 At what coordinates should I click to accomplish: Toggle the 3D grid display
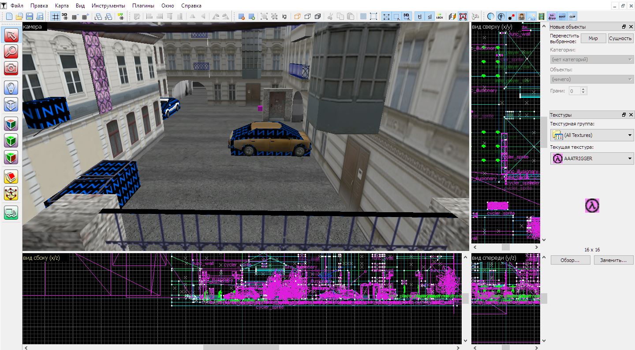pos(65,16)
